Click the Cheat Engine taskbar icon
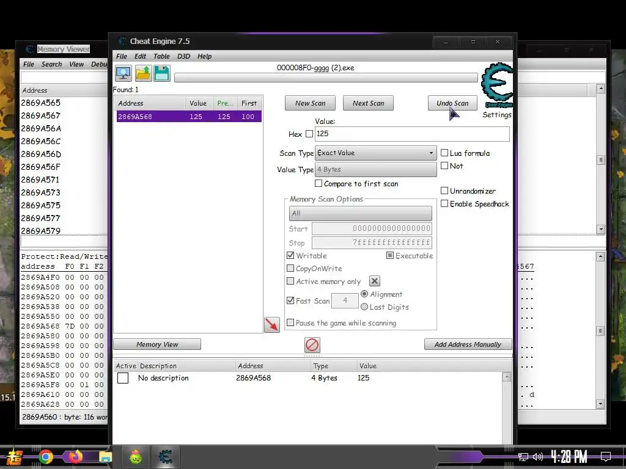Viewport: 626px width, 469px height. click(x=165, y=457)
